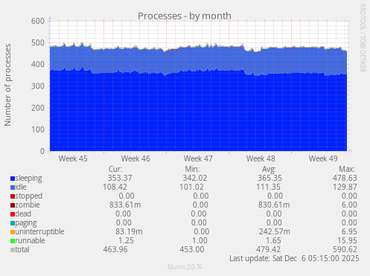
Task: Click idle current value 108.42
Action: (x=115, y=187)
